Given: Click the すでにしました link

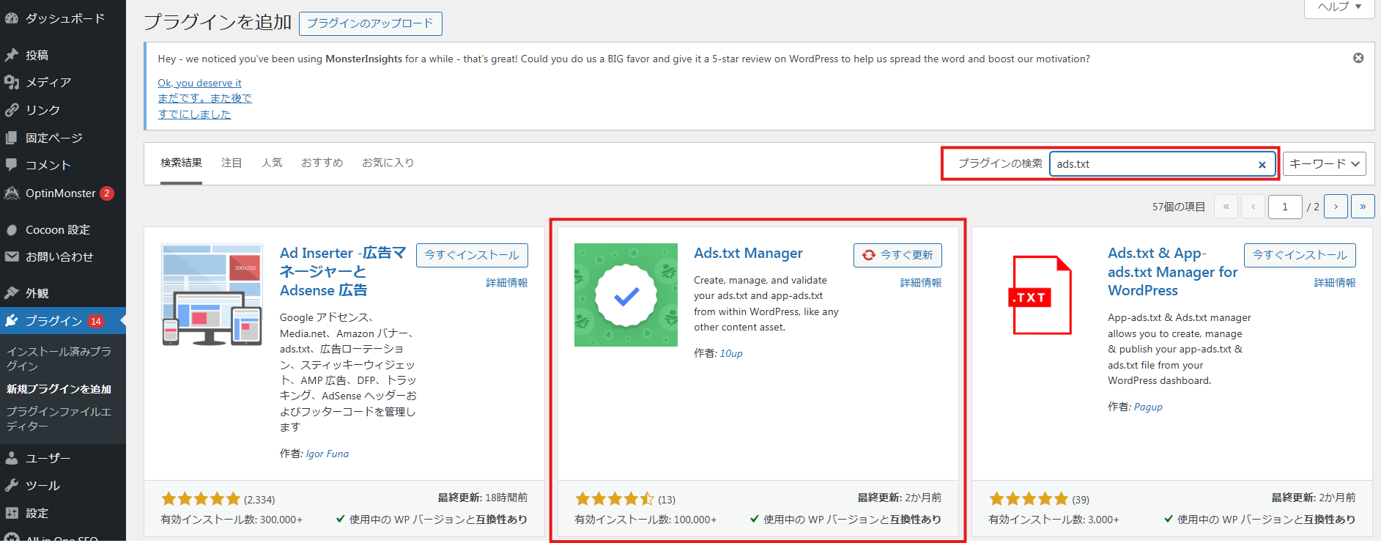Looking at the screenshot, I should point(194,114).
